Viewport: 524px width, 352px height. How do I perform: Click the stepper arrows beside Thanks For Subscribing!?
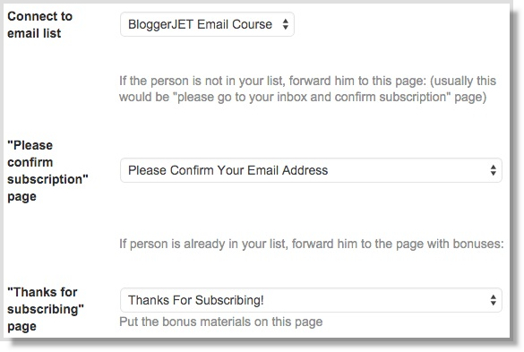(493, 300)
